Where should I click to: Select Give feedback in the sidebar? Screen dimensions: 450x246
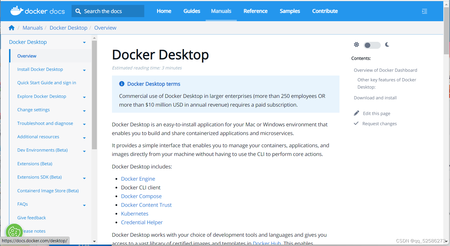[x=31, y=218]
